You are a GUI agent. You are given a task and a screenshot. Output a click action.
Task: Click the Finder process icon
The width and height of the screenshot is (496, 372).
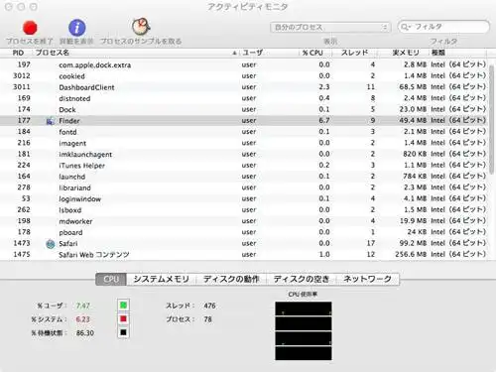click(x=50, y=121)
